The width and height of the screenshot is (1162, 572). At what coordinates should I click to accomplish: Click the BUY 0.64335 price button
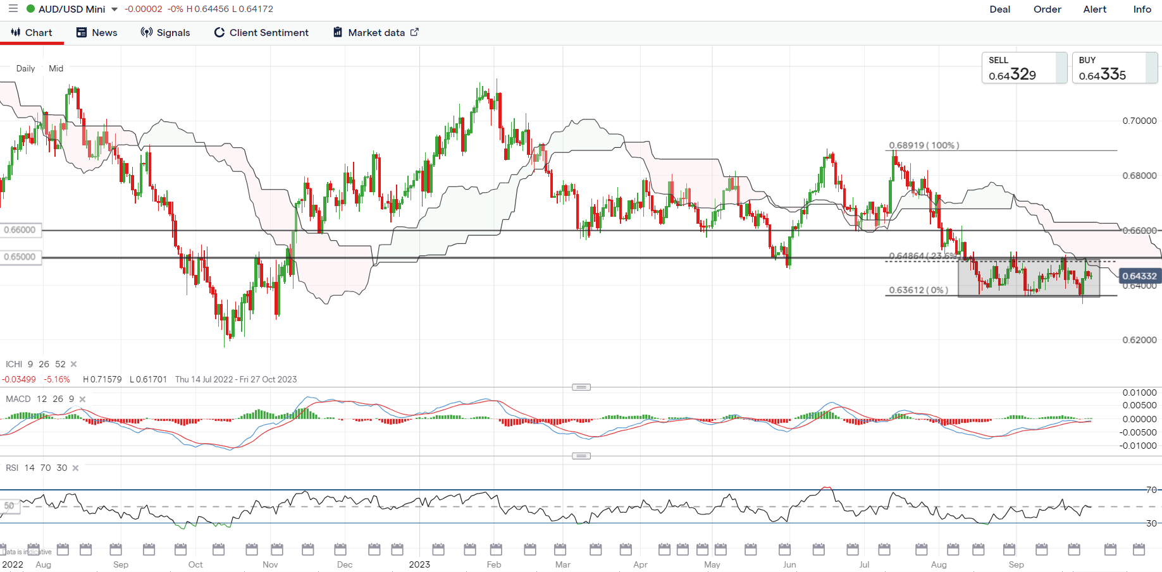click(1115, 68)
